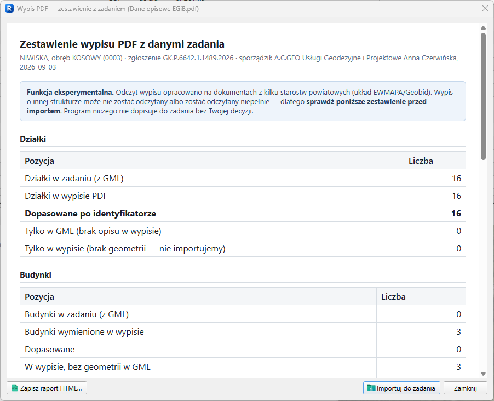This screenshot has width=494, height=401.
Task: Click the Działki section heading
Action: tap(33, 139)
